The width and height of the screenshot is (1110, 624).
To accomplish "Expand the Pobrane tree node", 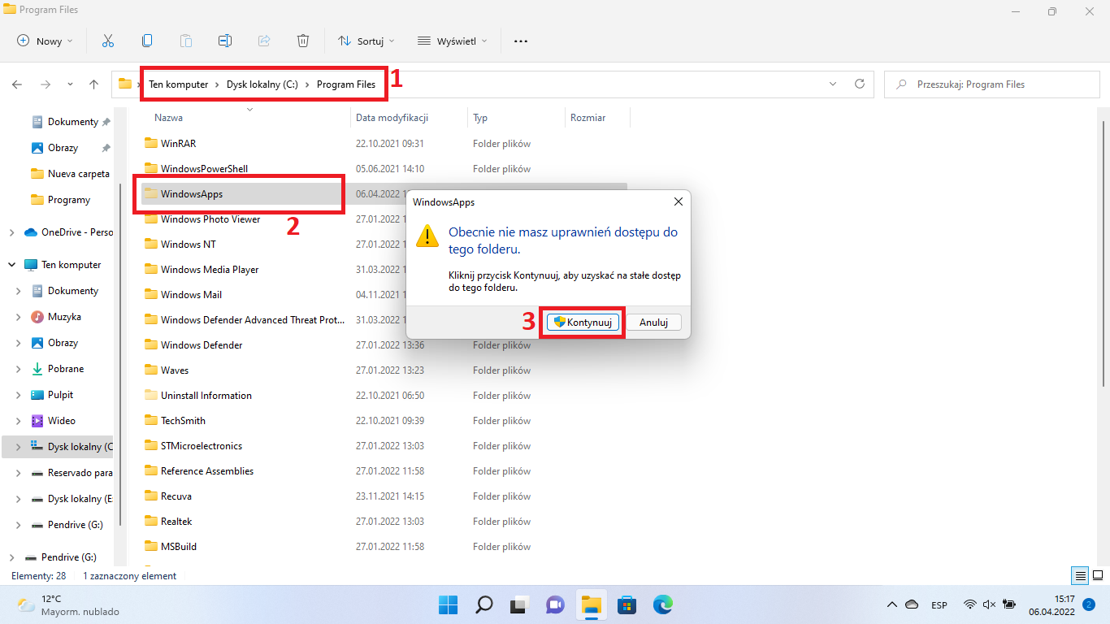I will coord(19,369).
